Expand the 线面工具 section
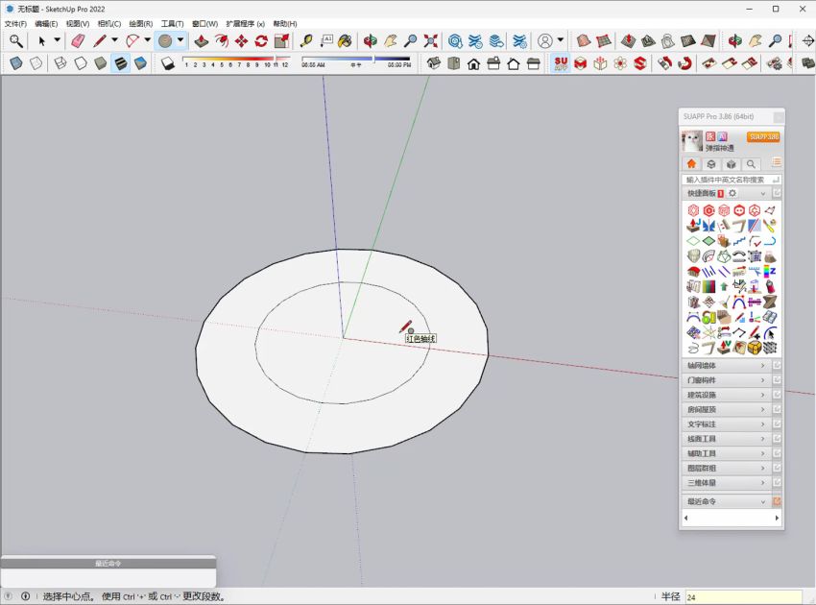The image size is (816, 605). pyautogui.click(x=725, y=439)
